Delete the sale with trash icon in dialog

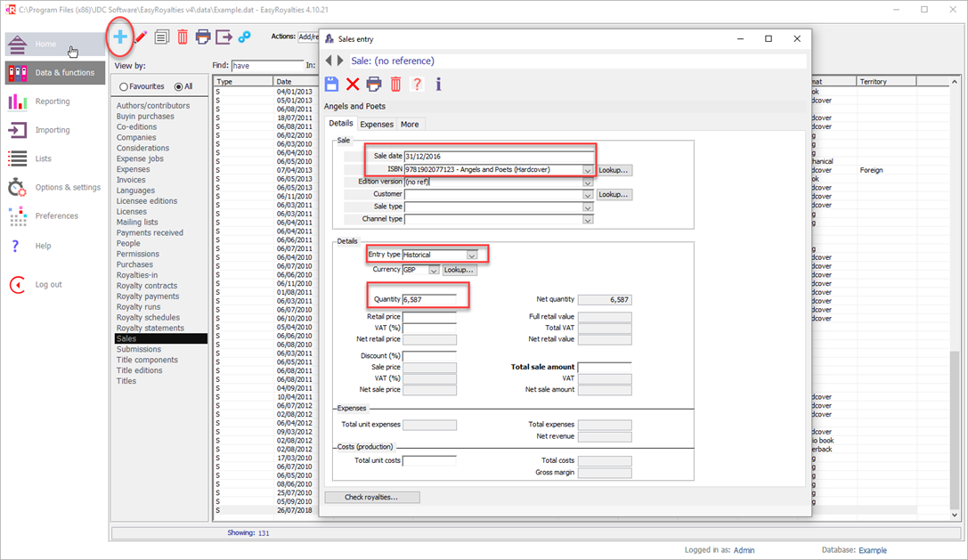395,84
